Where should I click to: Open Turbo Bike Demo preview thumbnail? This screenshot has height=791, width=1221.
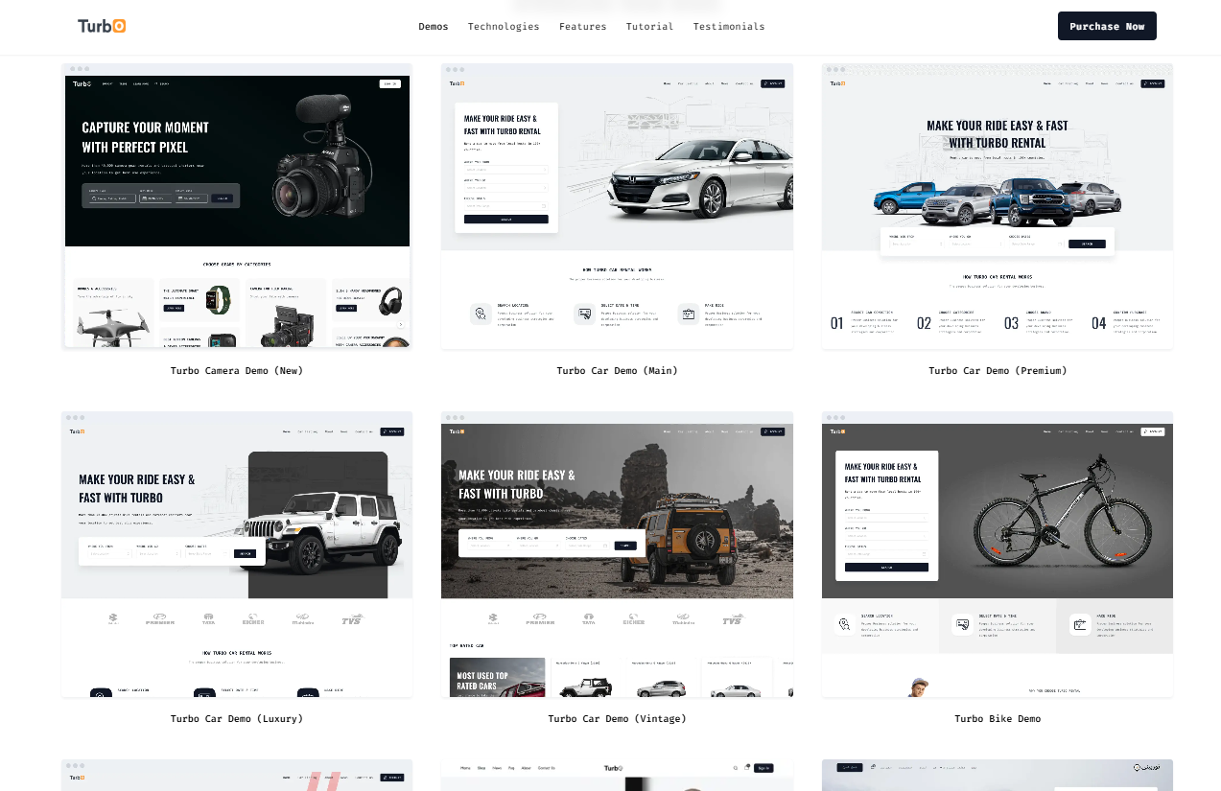(997, 554)
